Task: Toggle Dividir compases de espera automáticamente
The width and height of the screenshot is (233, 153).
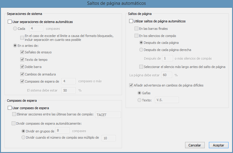Action: pos(13,123)
